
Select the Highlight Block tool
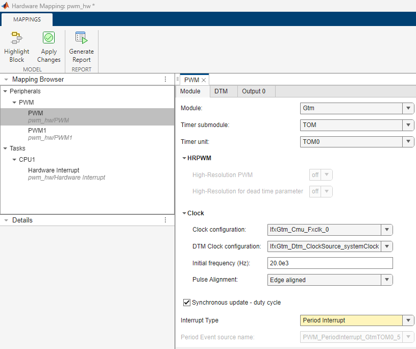(16, 46)
